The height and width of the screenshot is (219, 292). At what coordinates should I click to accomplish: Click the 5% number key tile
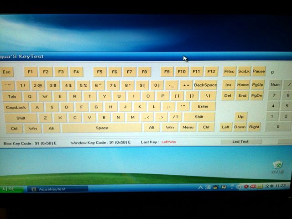(83, 85)
